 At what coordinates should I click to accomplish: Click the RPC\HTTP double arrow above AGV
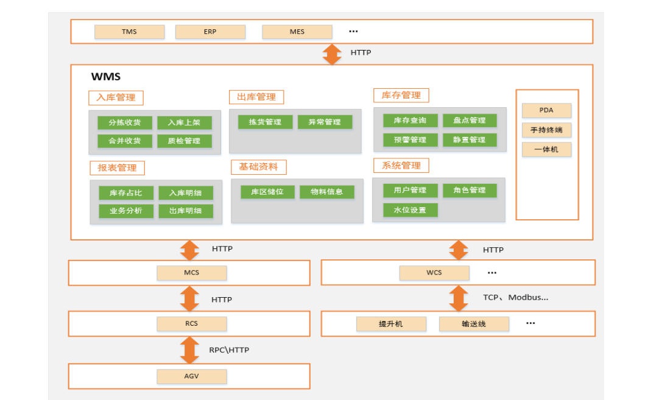[189, 350]
